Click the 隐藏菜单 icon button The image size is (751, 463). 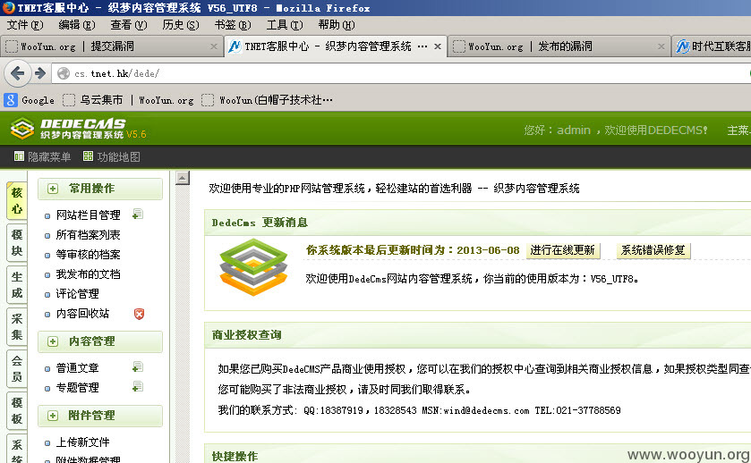coord(19,156)
